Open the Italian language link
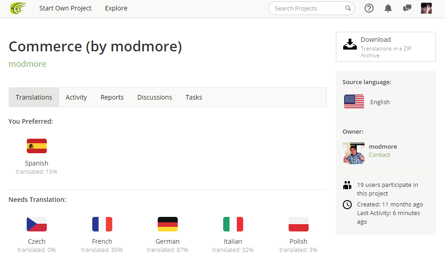Image resolution: width=445 pixels, height=271 pixels. (233, 241)
